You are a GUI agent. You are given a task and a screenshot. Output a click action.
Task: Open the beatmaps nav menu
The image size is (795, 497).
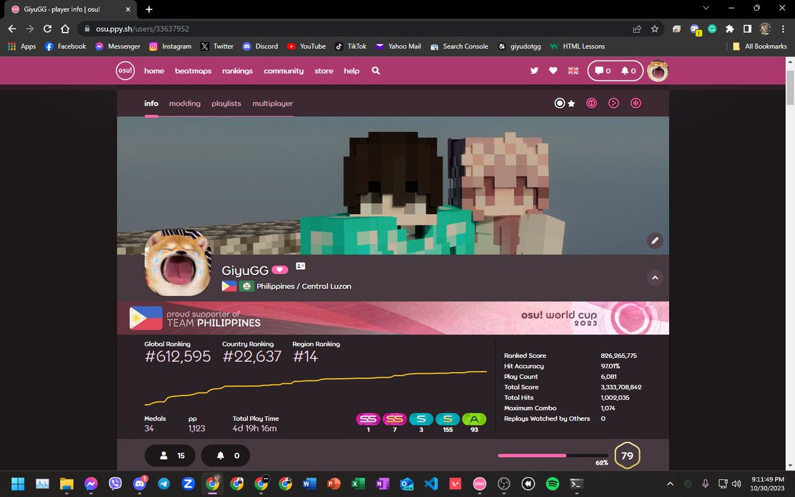click(193, 71)
